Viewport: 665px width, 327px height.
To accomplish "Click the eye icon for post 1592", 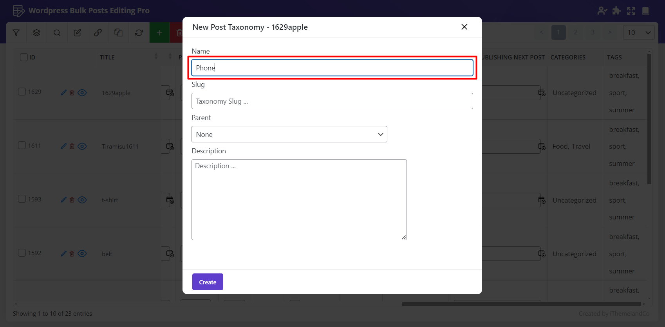I will (82, 253).
